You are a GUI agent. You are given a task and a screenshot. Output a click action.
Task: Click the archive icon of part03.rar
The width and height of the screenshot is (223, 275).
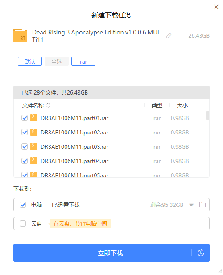[34, 146]
